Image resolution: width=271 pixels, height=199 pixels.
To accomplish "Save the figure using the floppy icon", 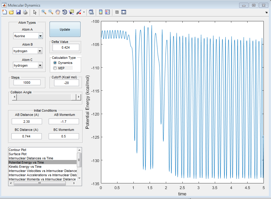I will (x=18, y=12).
